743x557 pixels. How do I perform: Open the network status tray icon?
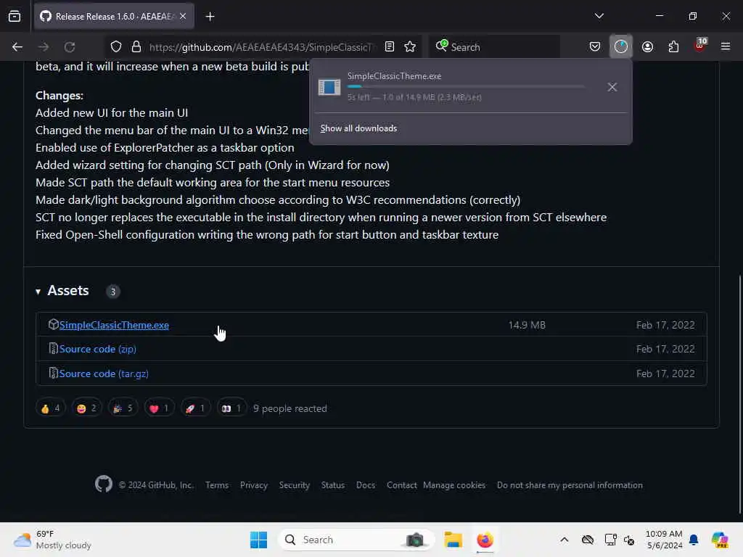(611, 540)
